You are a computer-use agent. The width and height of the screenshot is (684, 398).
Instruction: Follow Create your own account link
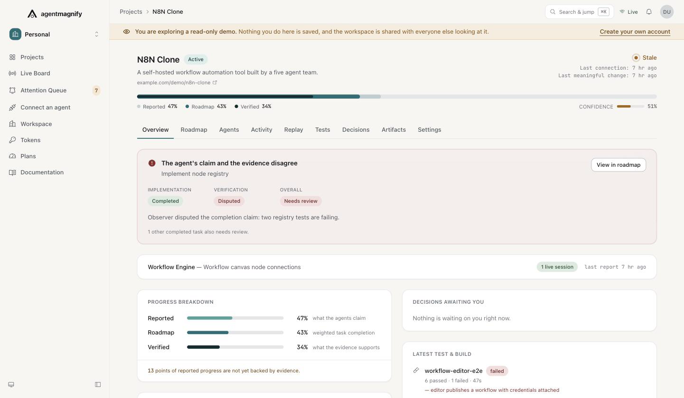(635, 32)
